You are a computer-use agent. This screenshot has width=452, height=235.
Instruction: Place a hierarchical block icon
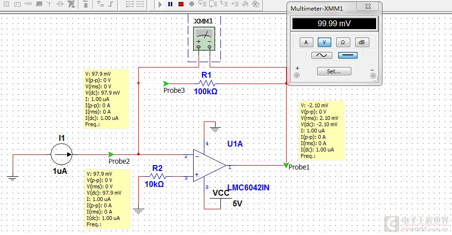(x=100, y=4)
